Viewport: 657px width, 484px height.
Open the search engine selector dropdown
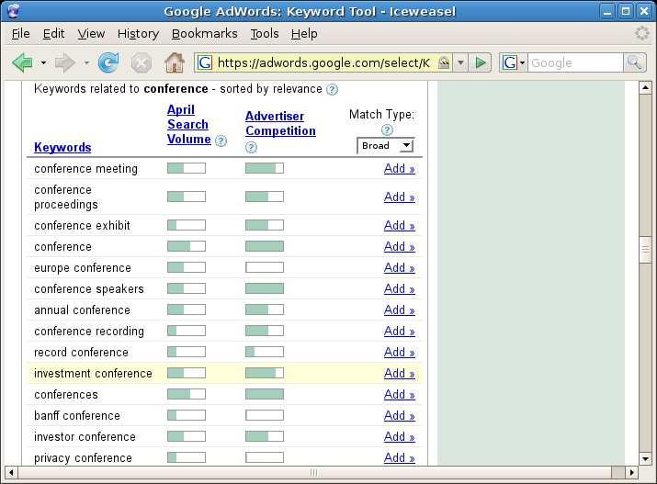[x=522, y=62]
